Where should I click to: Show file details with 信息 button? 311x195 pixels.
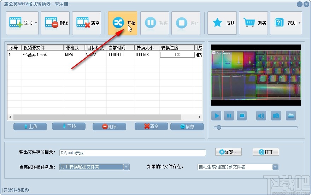click(x=187, y=126)
